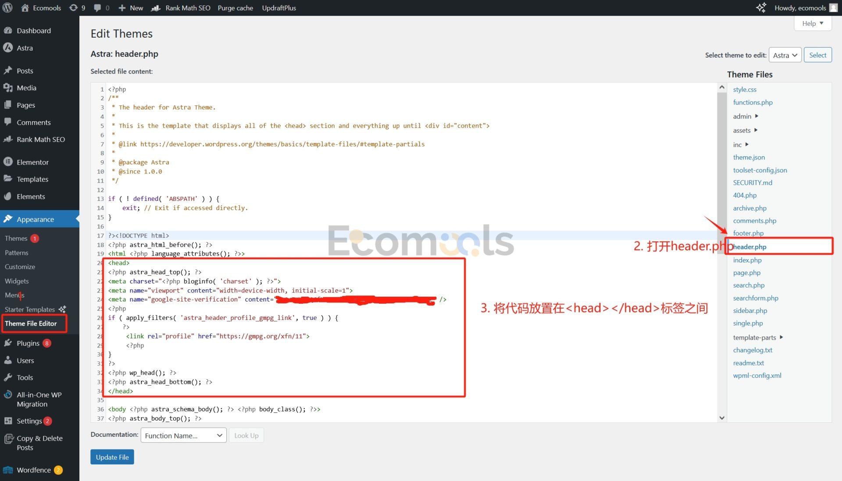Open the Ecomools site home icon
The width and height of the screenshot is (842, 481).
click(25, 8)
